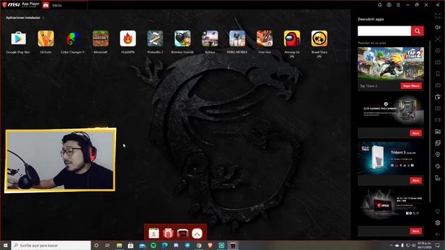This screenshot has width=445, height=250.
Task: Launch the GLTools app
Action: point(46,39)
